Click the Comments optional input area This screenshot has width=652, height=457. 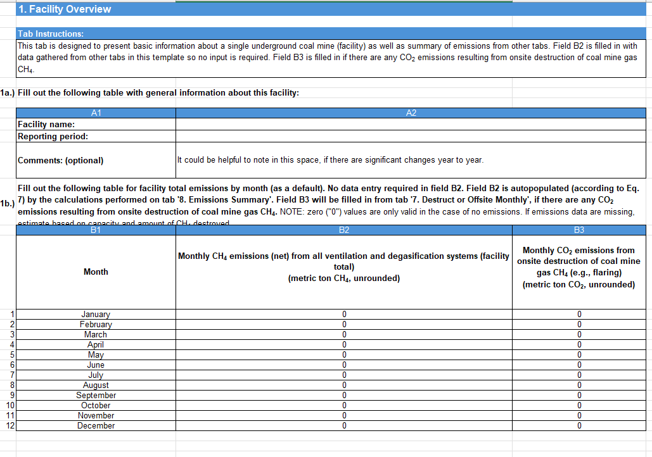pyautogui.click(x=409, y=160)
